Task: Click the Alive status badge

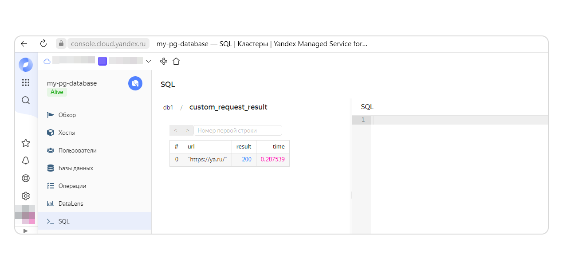Action: pos(57,92)
